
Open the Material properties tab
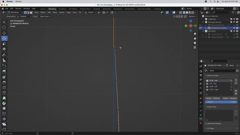tap(201, 123)
